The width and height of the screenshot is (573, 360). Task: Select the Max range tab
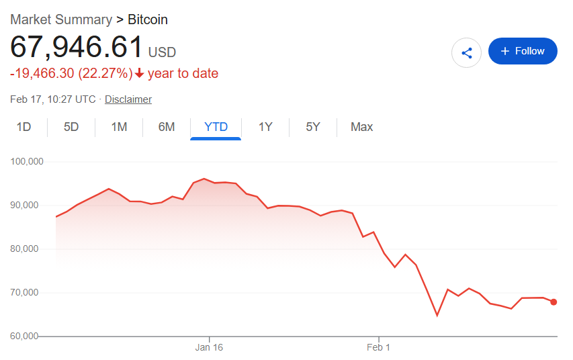click(x=361, y=127)
